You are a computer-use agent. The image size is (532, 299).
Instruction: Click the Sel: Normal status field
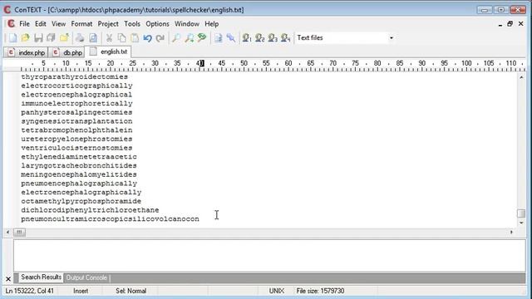click(x=131, y=291)
